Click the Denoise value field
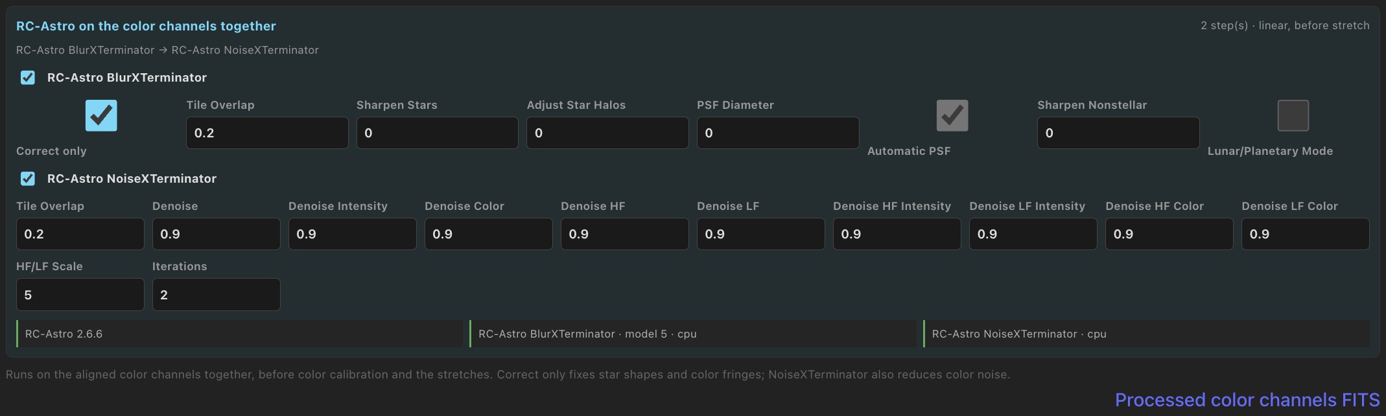This screenshot has width=1386, height=416. [217, 234]
